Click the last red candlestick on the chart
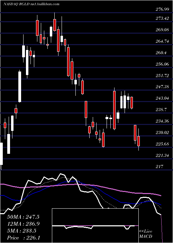 (x=138, y=141)
